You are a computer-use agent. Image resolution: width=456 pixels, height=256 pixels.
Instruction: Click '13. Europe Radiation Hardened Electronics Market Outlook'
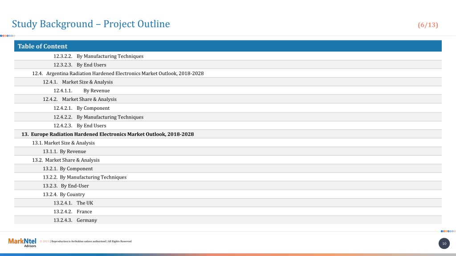(x=108, y=134)
